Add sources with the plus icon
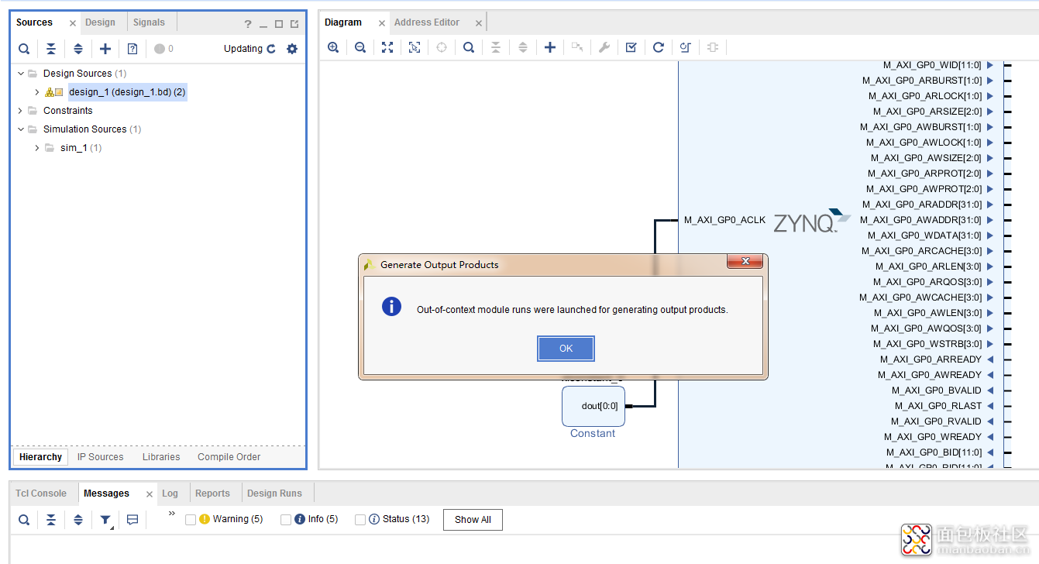This screenshot has width=1039, height=564. point(105,49)
